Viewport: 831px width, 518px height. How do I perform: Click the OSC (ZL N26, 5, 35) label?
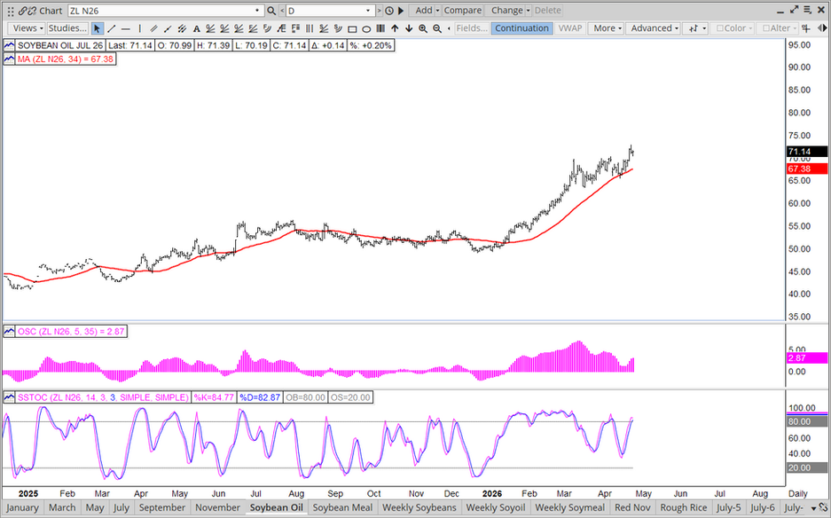click(x=71, y=332)
